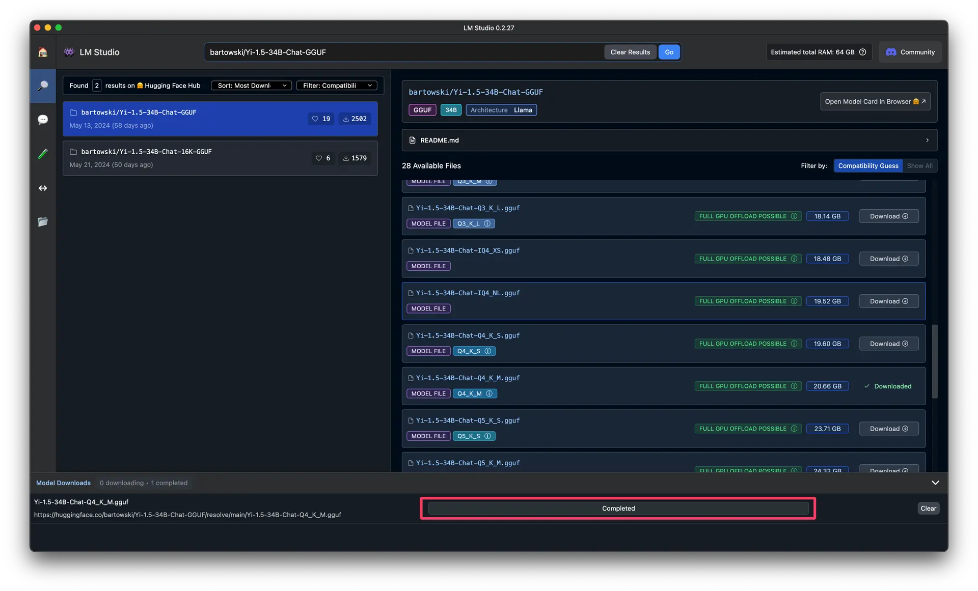Expand the README.md section

pos(669,140)
